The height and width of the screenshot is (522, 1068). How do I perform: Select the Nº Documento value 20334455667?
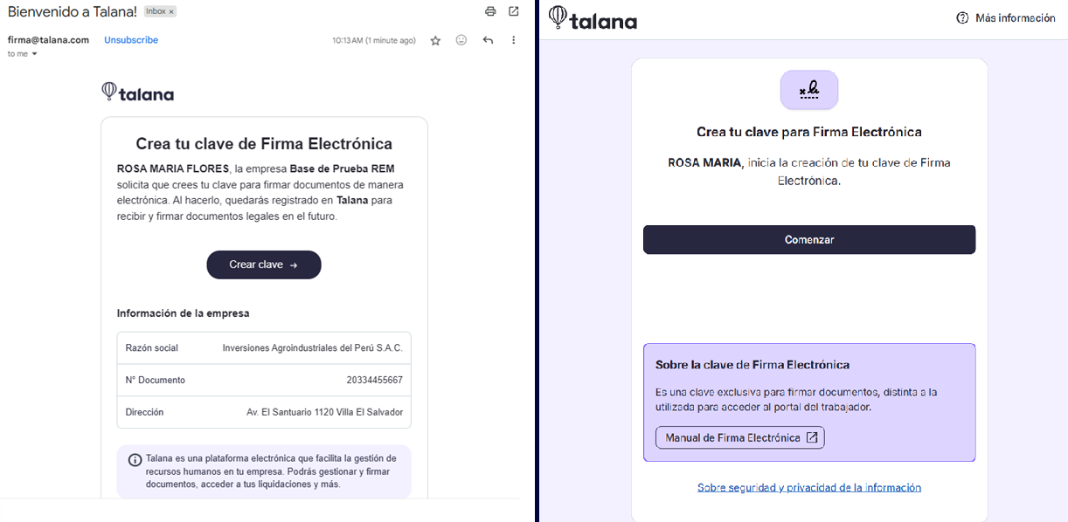(375, 381)
